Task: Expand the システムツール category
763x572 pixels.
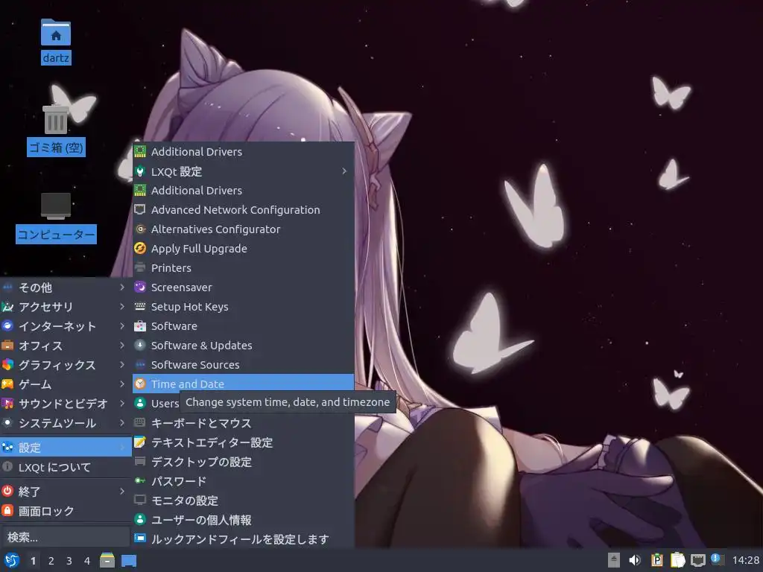Action: click(x=66, y=423)
